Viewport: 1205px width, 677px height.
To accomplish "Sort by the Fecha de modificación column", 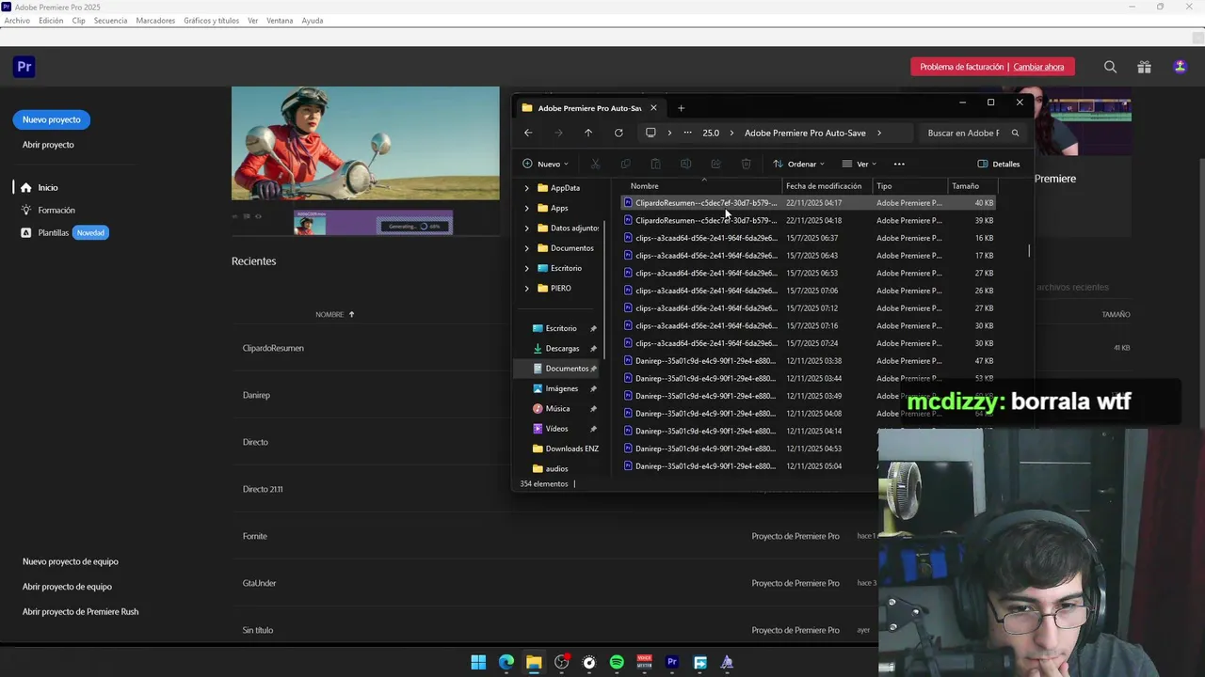I will (x=824, y=186).
